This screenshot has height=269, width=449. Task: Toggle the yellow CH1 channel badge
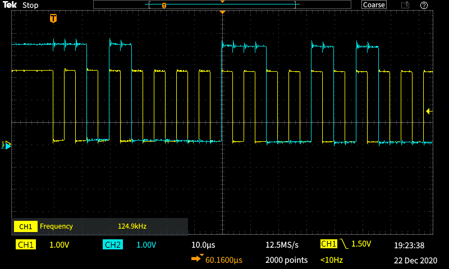(x=26, y=245)
